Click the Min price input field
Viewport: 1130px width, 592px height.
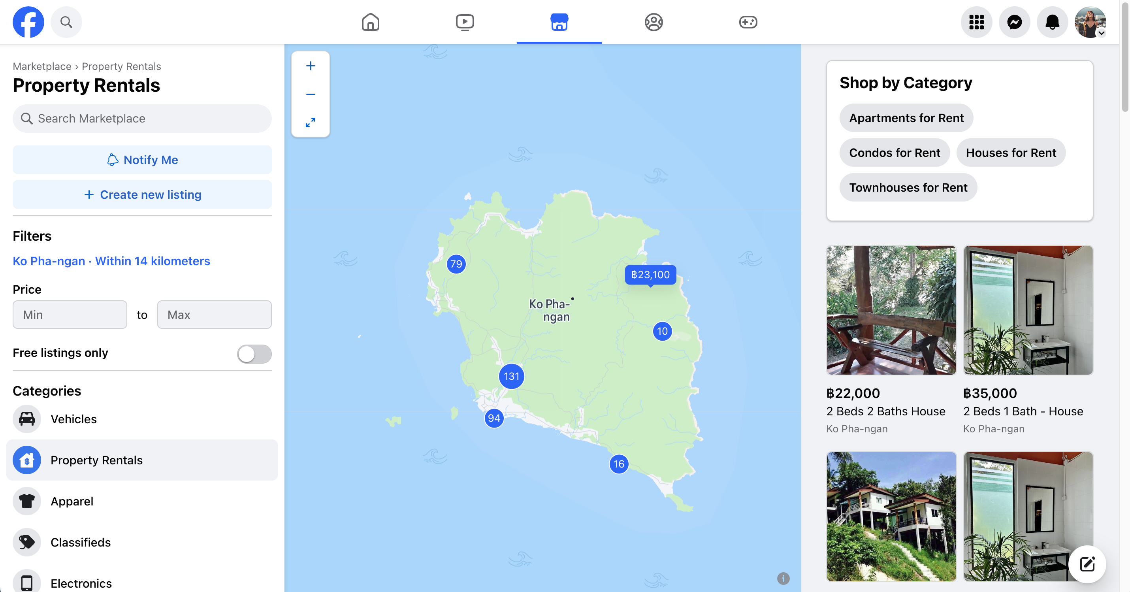point(70,314)
